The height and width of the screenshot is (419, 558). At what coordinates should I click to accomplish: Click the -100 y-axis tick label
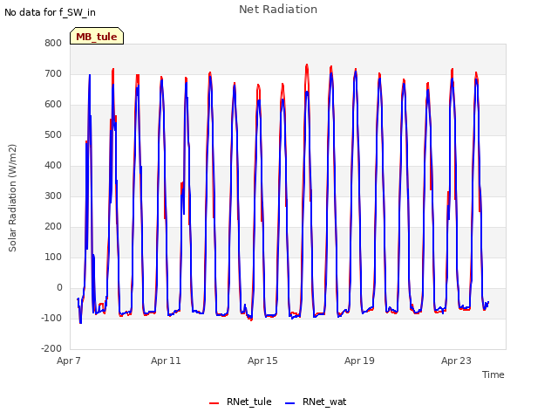tap(51, 318)
